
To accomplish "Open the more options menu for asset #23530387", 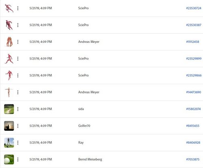I will point(18,25).
